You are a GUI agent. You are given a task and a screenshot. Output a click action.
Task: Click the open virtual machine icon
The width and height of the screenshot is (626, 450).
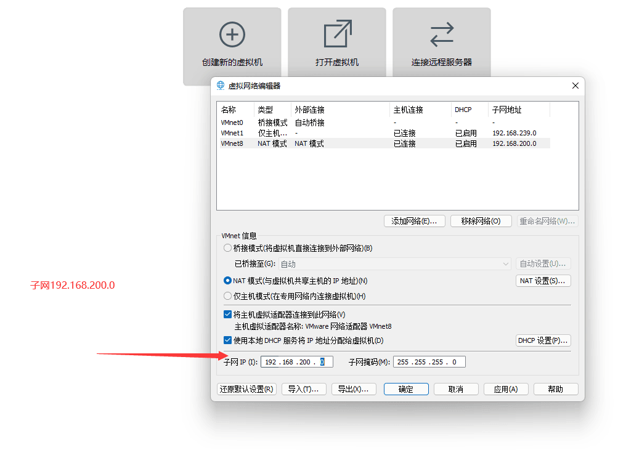pos(337,34)
